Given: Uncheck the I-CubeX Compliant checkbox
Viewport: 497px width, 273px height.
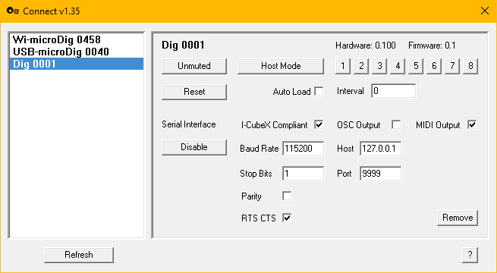Looking at the screenshot, I should click(x=319, y=125).
